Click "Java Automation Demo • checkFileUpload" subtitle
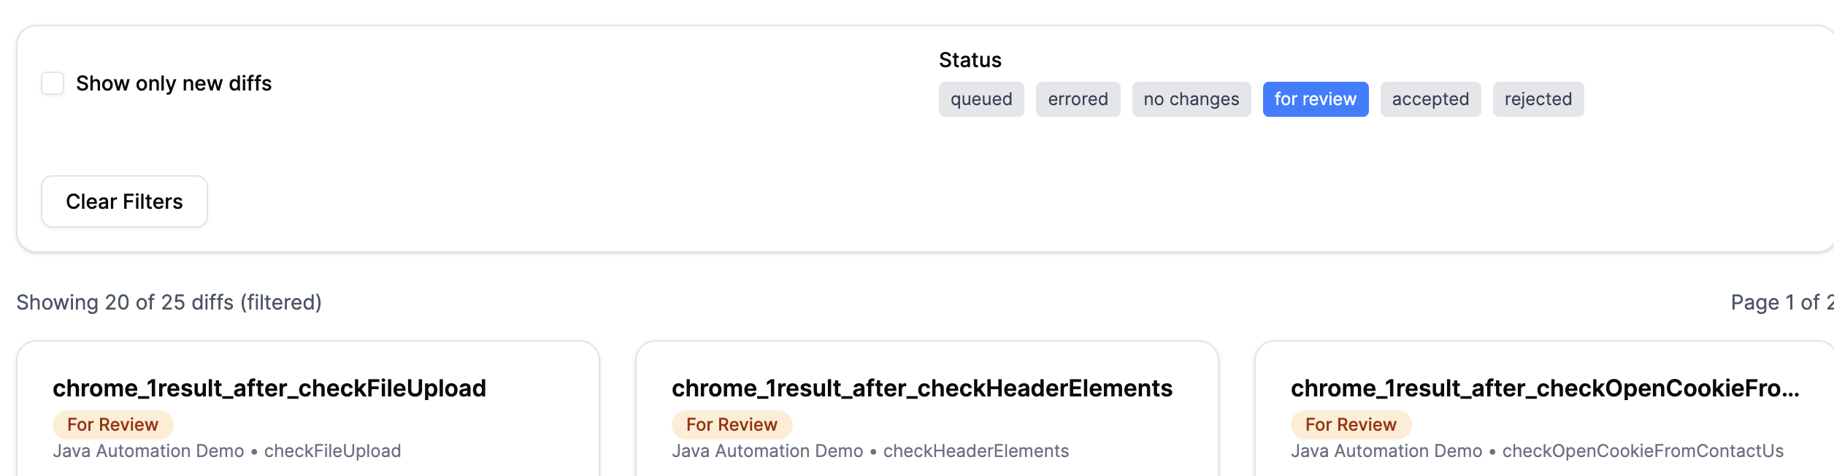This screenshot has height=476, width=1834. click(226, 451)
